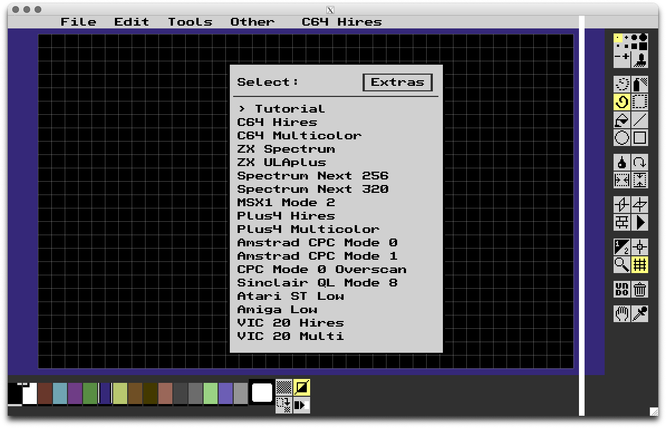Toggle the brick tile pattern icon
Viewport: 666px width, 428px height.
pos(622,222)
